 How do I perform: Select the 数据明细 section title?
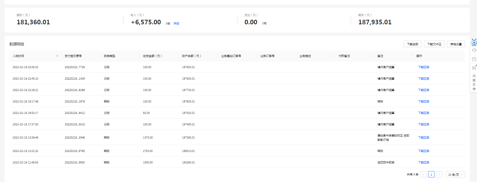[x=17, y=44]
